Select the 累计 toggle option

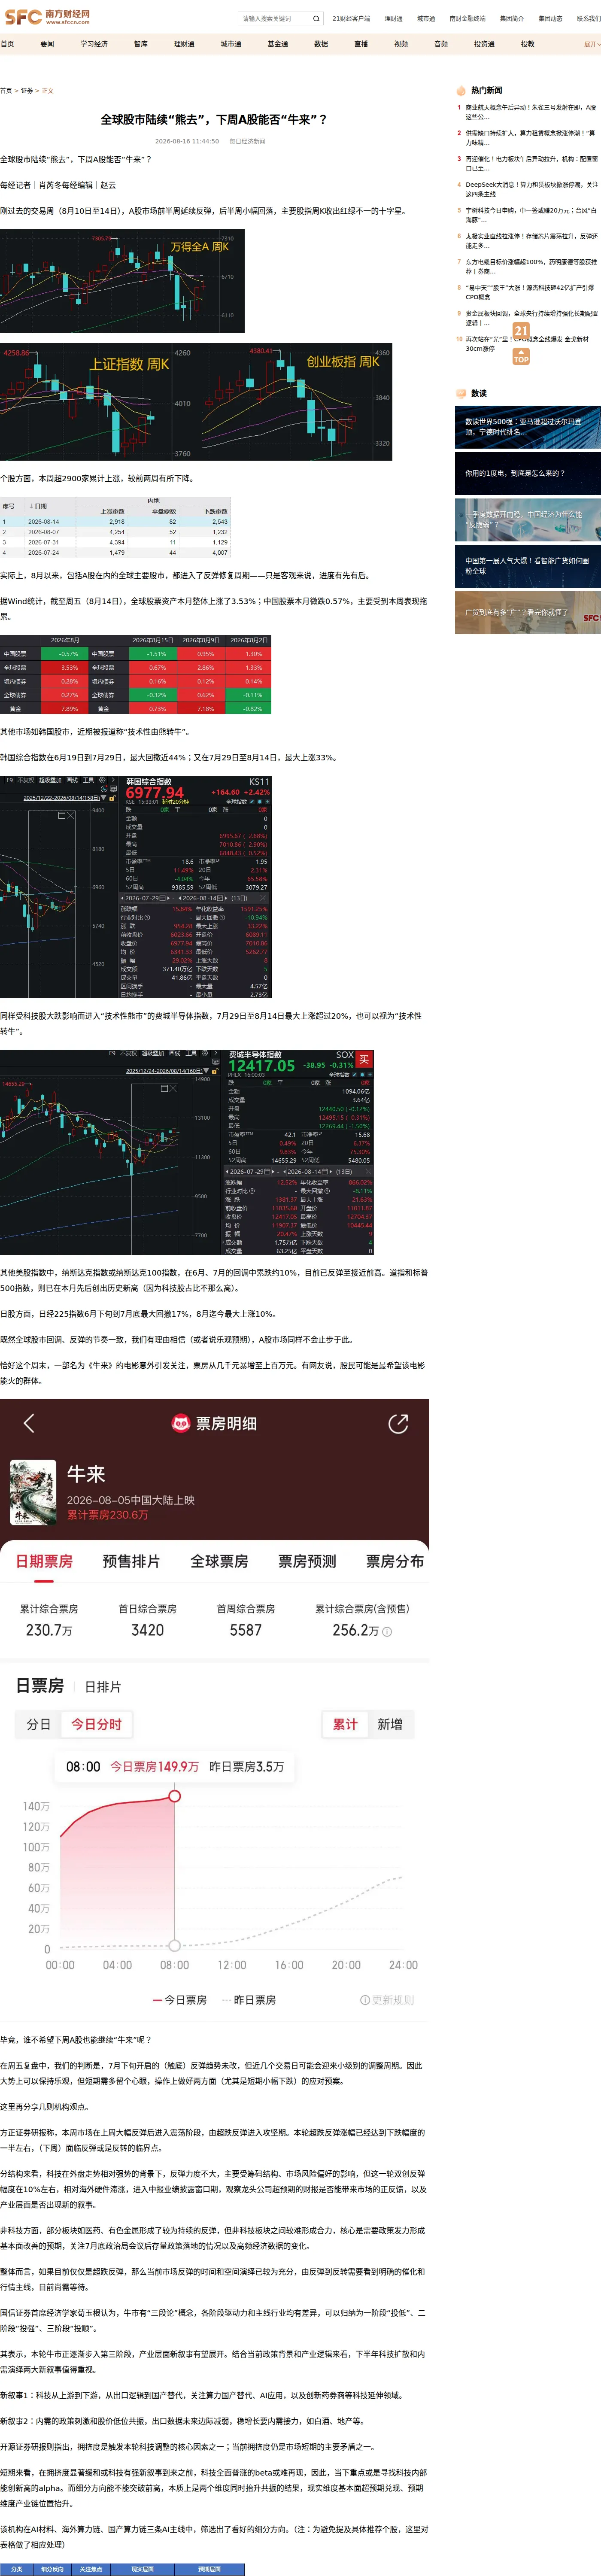345,1724
